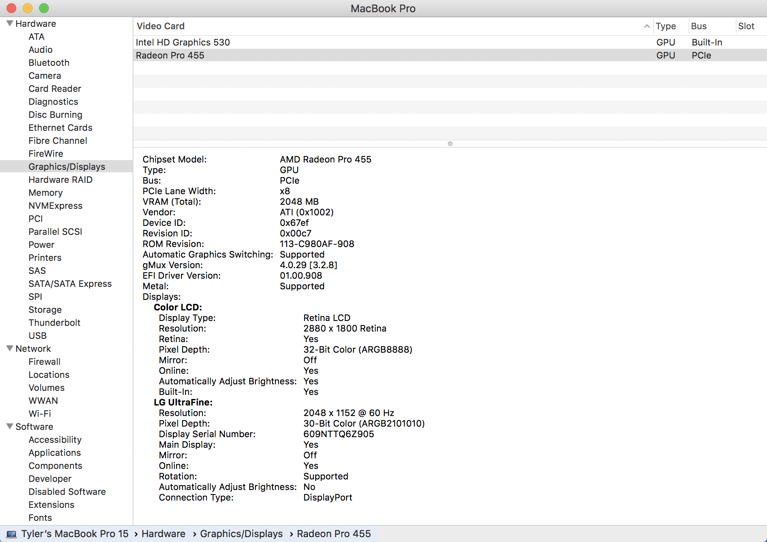The height and width of the screenshot is (542, 767).
Task: Open Accessibility under Software
Action: click(55, 440)
